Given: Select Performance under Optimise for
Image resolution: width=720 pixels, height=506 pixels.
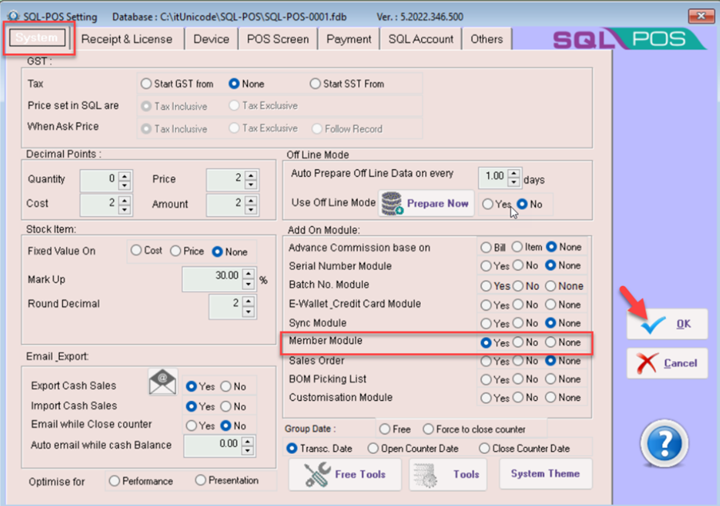Looking at the screenshot, I should [x=115, y=481].
